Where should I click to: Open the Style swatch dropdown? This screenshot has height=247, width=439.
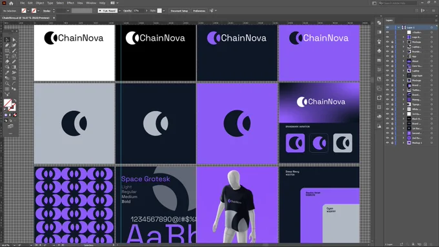coord(164,10)
